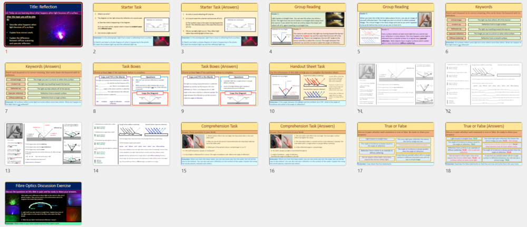The image size is (527, 227).
Task: Select slide 15 'Comprehension Task' thumbnail
Action: [x=219, y=144]
